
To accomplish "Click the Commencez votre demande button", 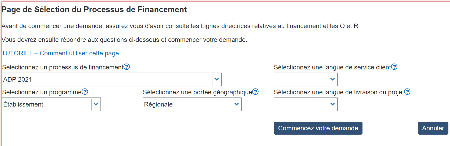I will coord(318,128).
